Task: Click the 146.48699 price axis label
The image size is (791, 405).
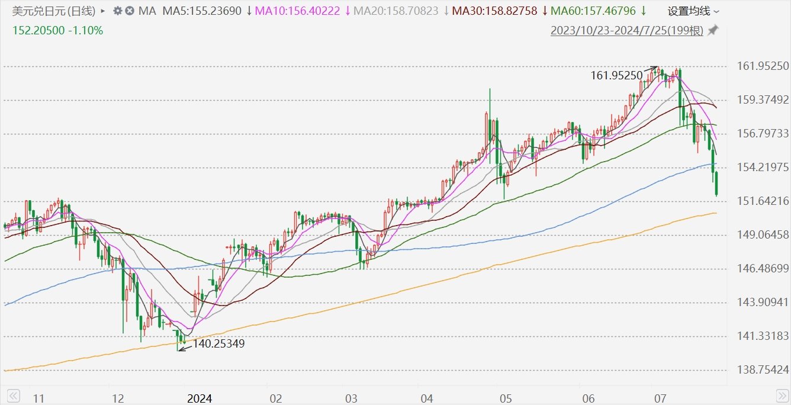Action: tap(764, 269)
